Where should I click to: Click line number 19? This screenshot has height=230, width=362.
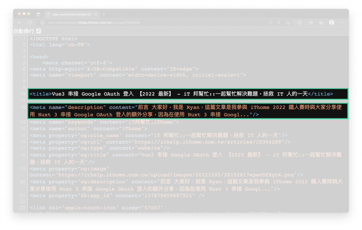coord(23,169)
